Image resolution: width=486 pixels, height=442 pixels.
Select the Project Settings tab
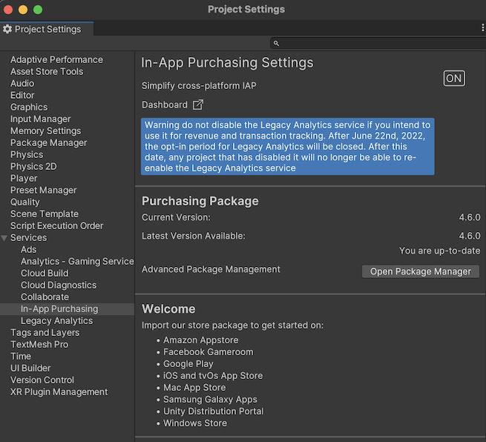[46, 29]
